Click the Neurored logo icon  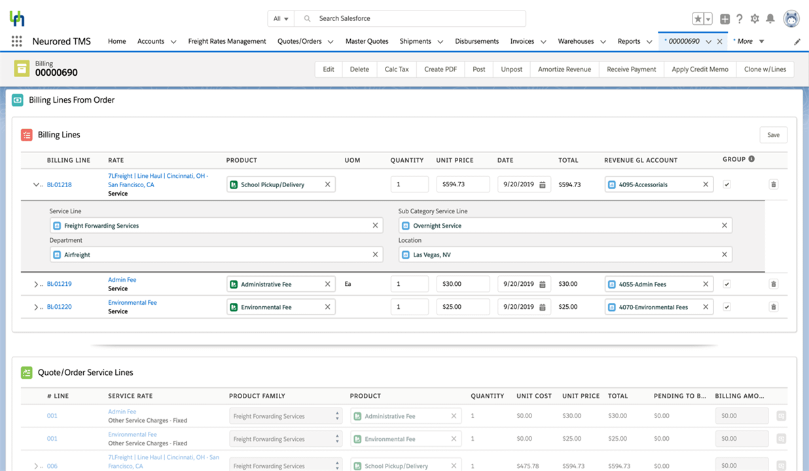[x=17, y=18]
